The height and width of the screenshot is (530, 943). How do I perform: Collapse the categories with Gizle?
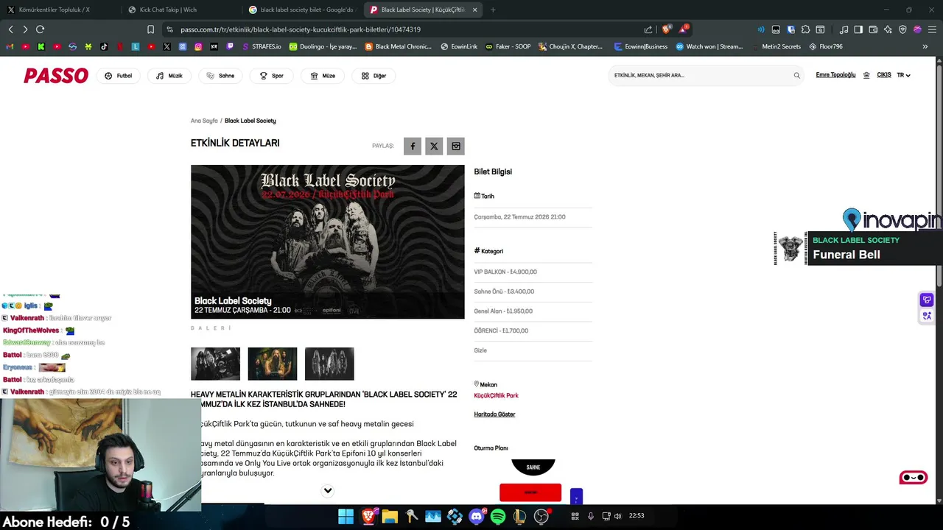click(x=480, y=350)
